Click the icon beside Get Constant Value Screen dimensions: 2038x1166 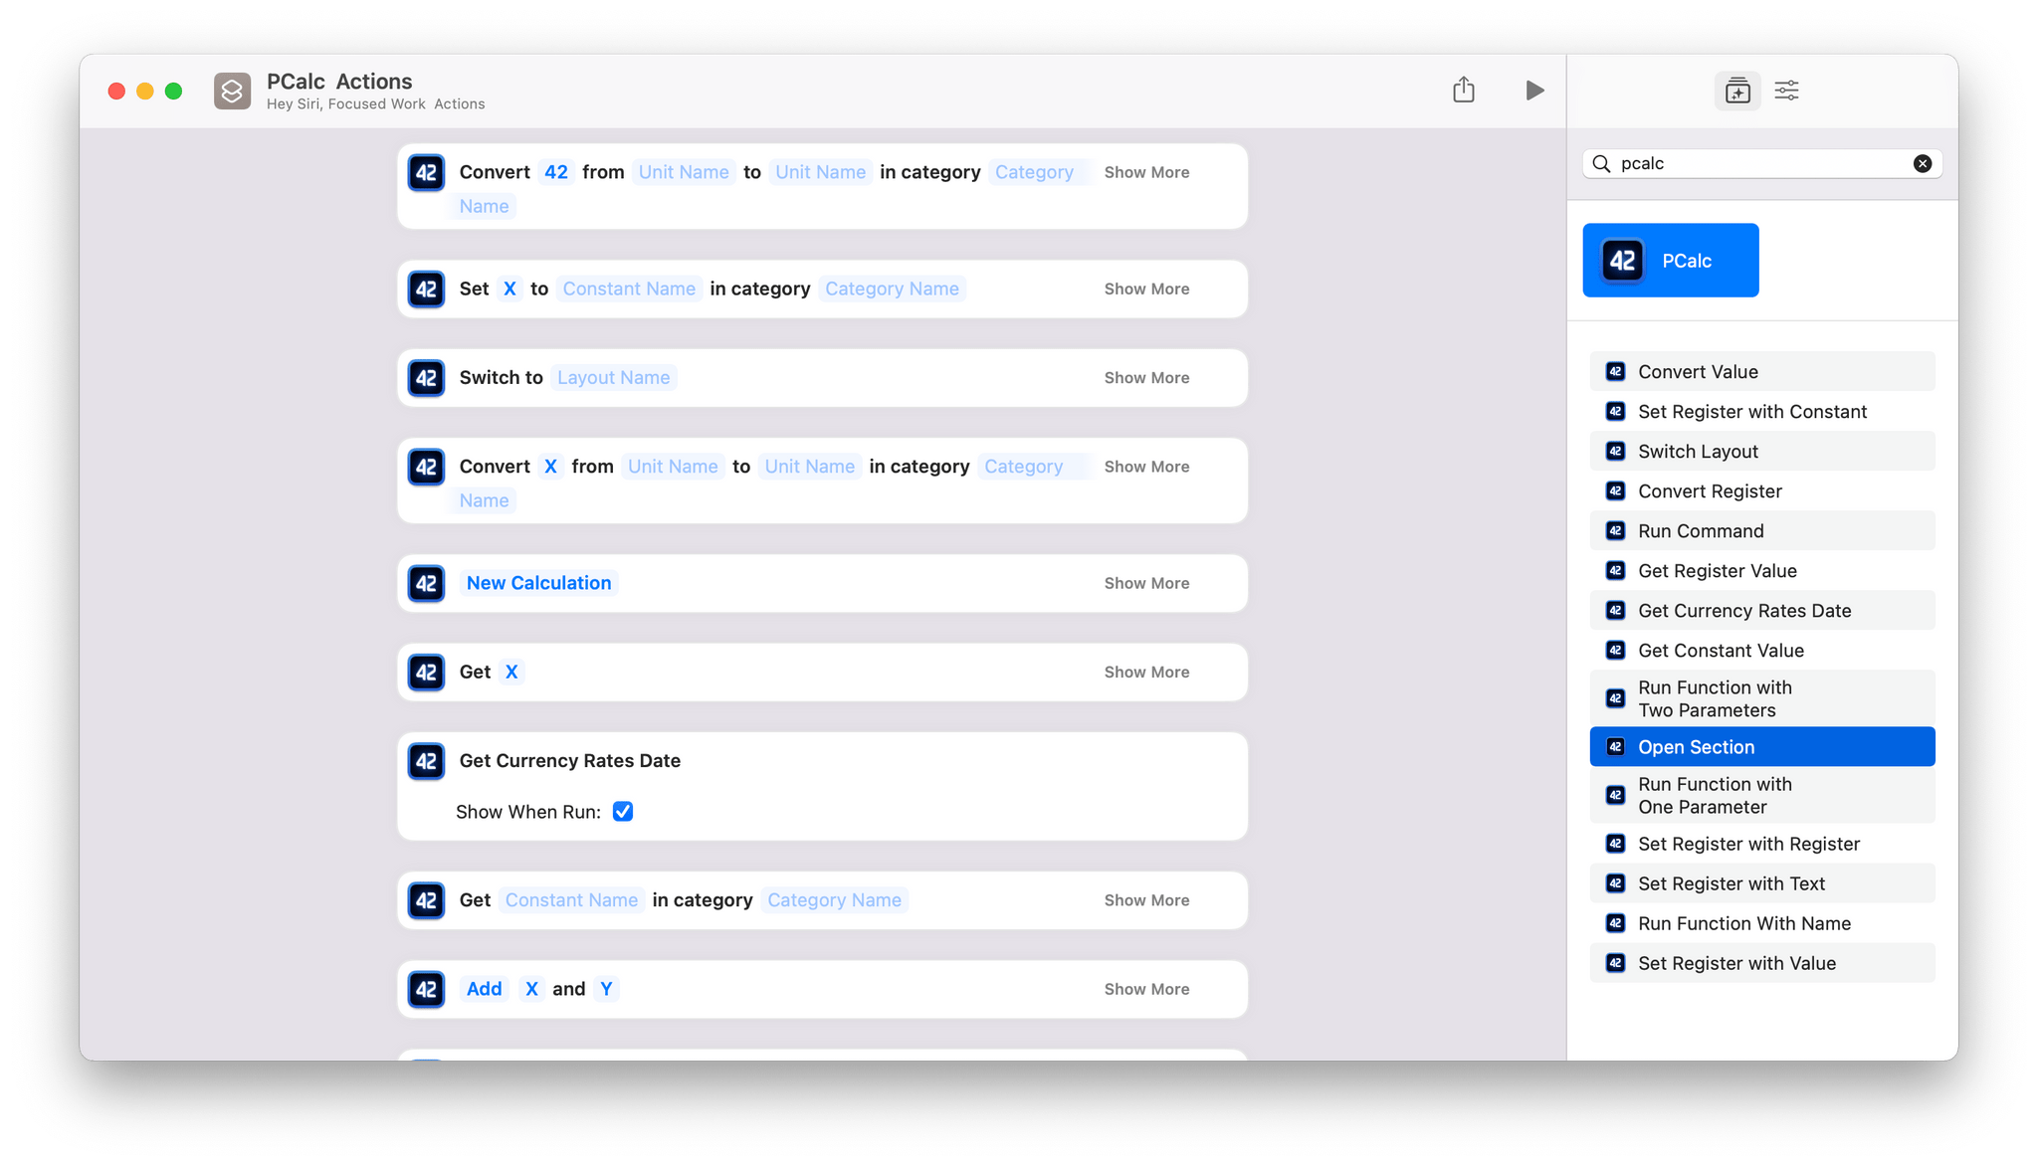click(1615, 650)
